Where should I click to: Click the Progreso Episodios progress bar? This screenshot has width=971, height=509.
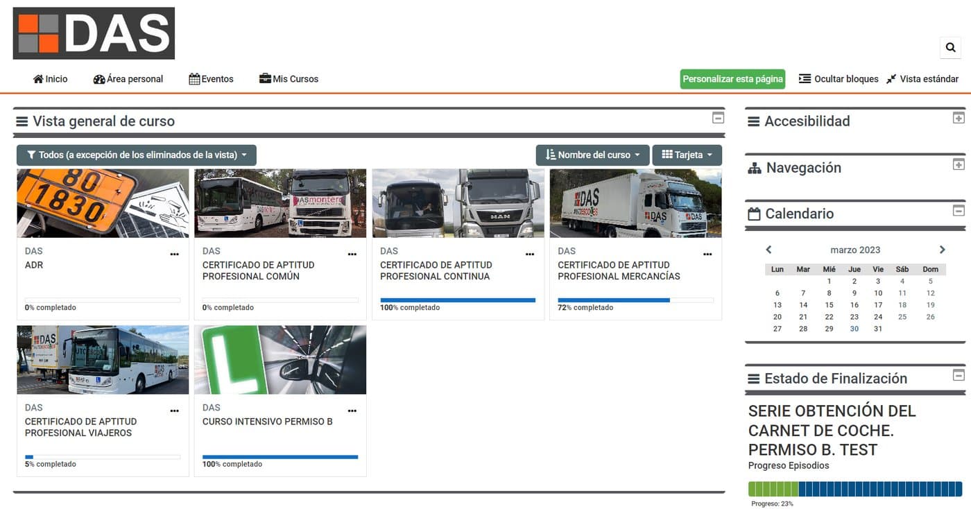point(855,489)
